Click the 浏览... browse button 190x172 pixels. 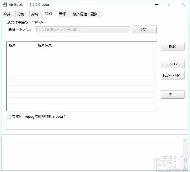[x=144, y=30]
